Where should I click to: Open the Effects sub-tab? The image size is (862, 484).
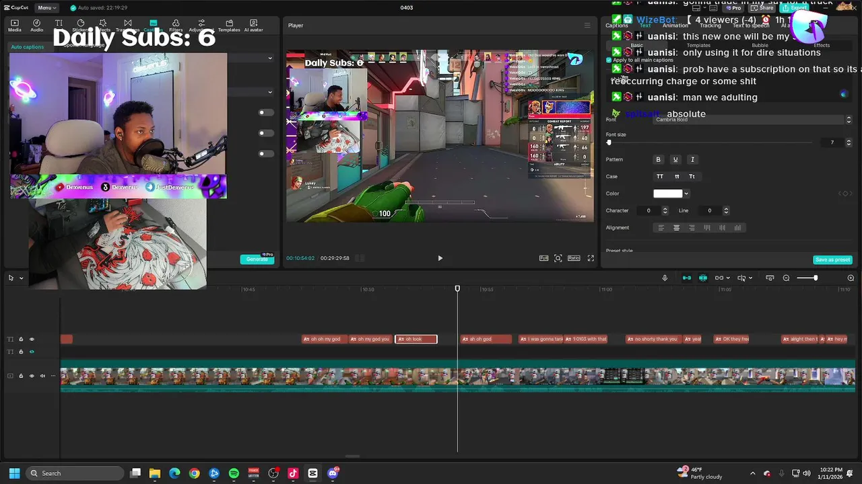[822, 45]
